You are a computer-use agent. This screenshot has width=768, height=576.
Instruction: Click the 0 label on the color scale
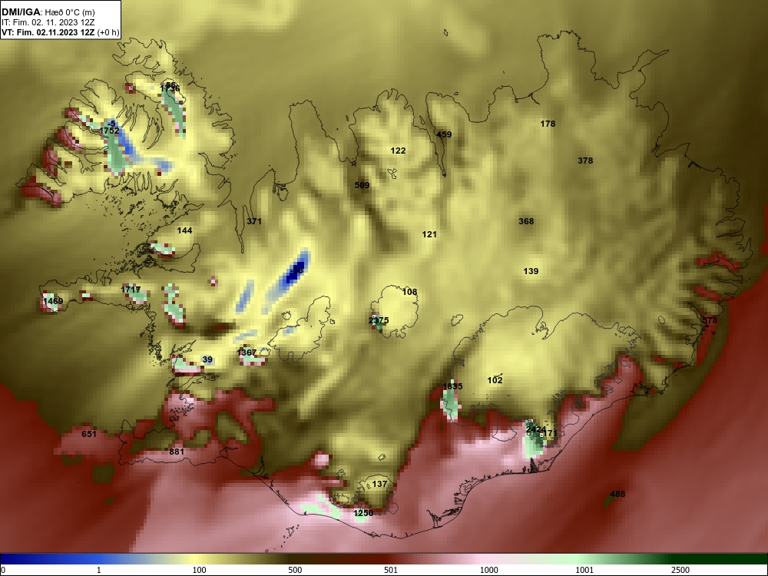pyautogui.click(x=2, y=570)
